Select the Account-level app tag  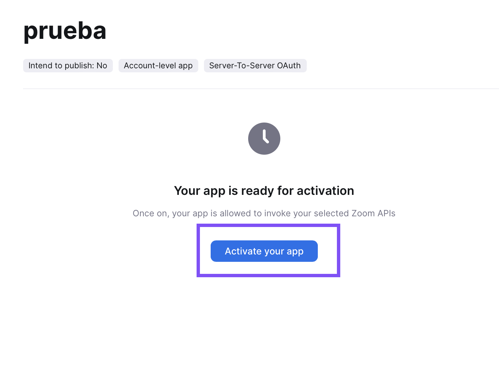point(158,66)
